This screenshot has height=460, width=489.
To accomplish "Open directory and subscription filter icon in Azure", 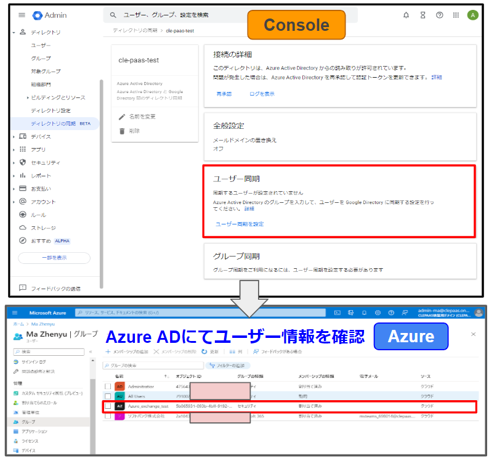I will [350, 313].
